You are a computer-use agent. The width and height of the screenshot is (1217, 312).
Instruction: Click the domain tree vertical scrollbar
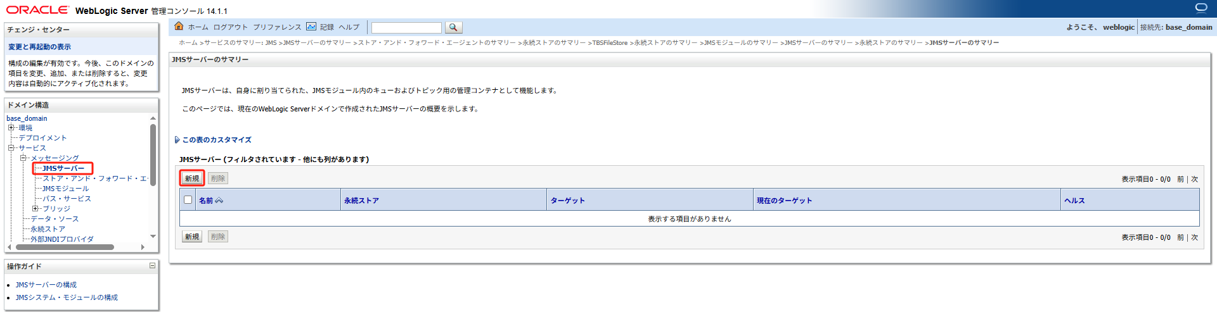click(153, 155)
